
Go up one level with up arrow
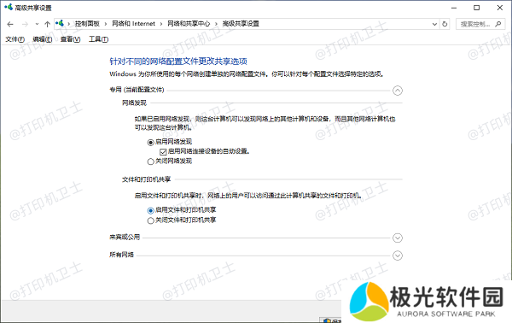pos(47,24)
